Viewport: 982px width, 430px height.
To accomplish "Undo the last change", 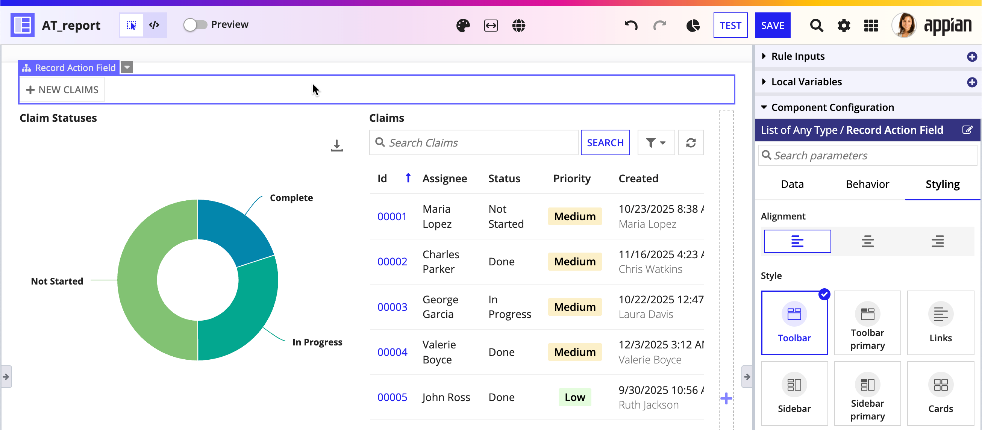I will coord(631,26).
